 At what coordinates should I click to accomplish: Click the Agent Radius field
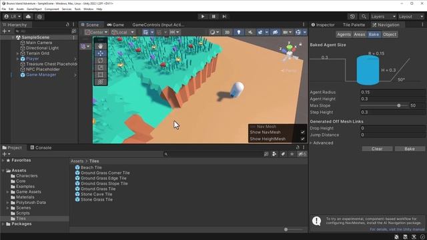[x=392, y=92]
